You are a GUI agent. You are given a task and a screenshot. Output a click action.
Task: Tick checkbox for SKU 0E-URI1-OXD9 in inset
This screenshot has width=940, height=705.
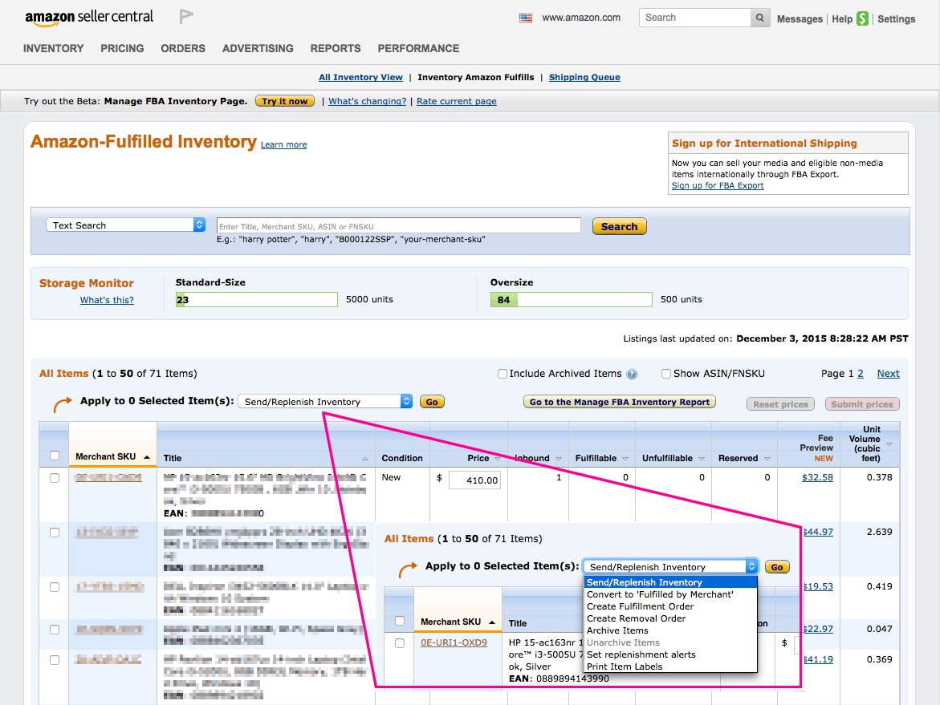point(400,643)
